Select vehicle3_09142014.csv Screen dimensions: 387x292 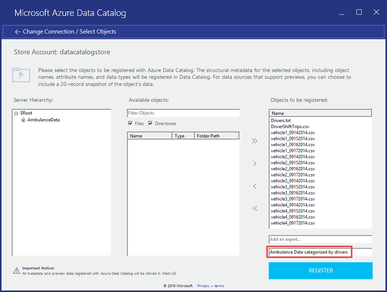click(293, 181)
